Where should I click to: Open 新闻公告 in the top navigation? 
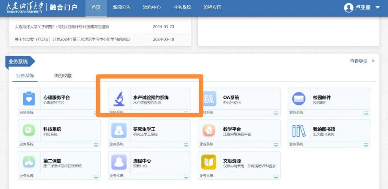point(121,7)
